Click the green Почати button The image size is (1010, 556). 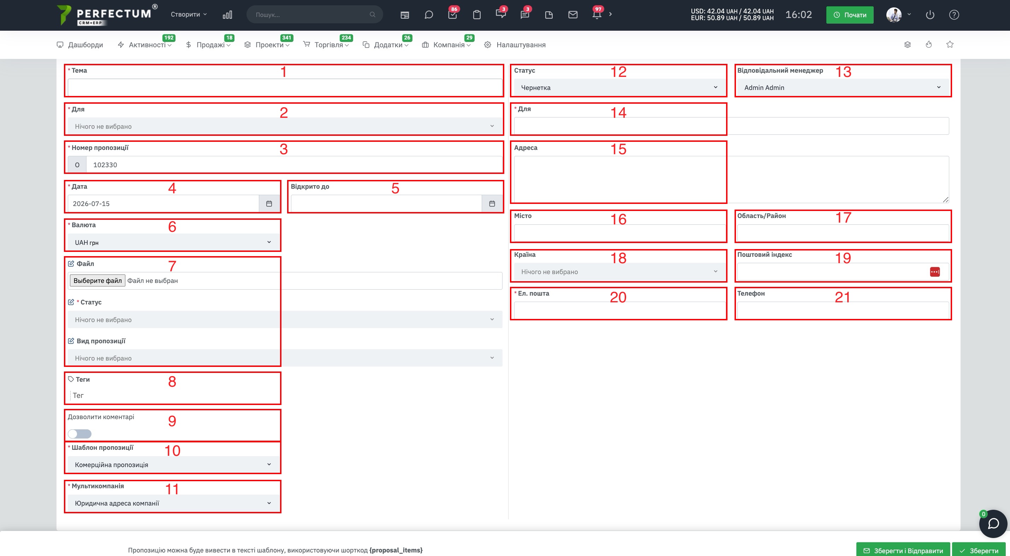[850, 15]
